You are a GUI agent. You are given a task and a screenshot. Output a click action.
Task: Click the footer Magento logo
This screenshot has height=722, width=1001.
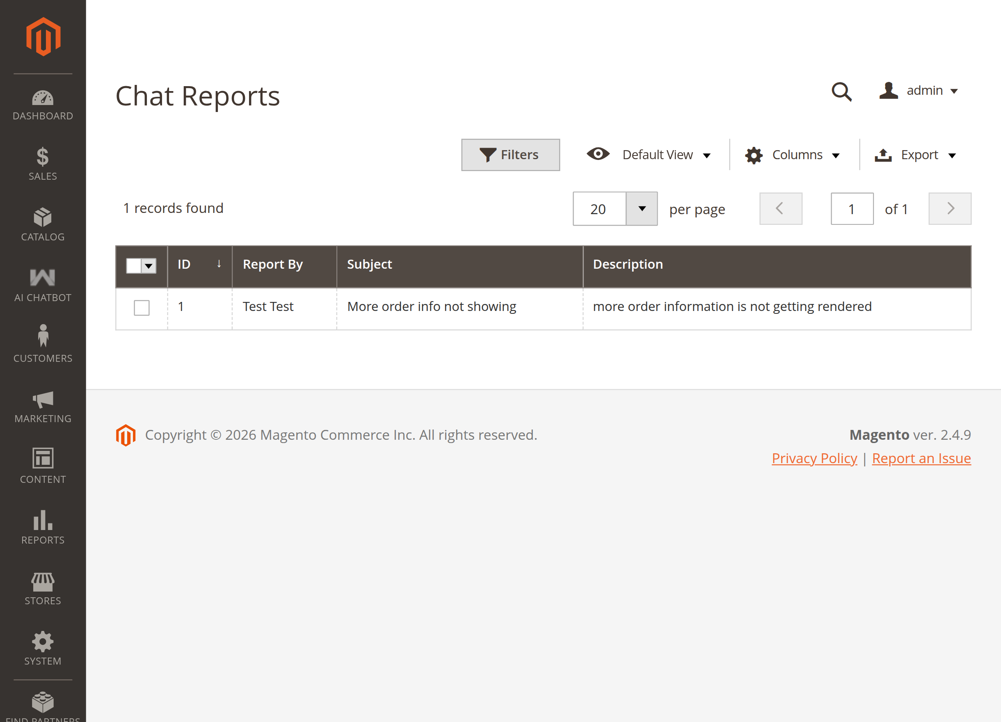tap(126, 435)
